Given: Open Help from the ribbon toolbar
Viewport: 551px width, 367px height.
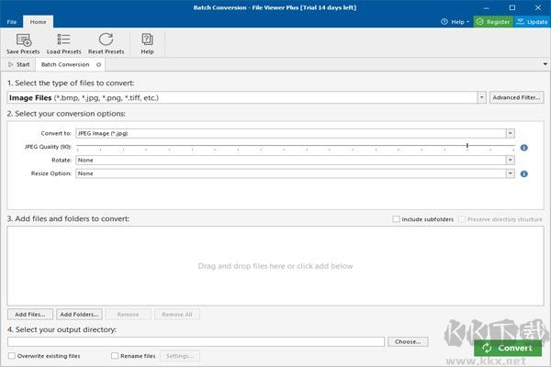Looking at the screenshot, I should (x=147, y=39).
